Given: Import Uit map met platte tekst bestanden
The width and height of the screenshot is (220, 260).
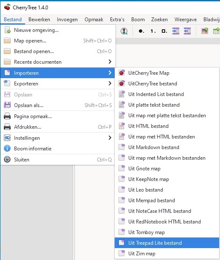Looking at the screenshot, I should (x=167, y=115).
